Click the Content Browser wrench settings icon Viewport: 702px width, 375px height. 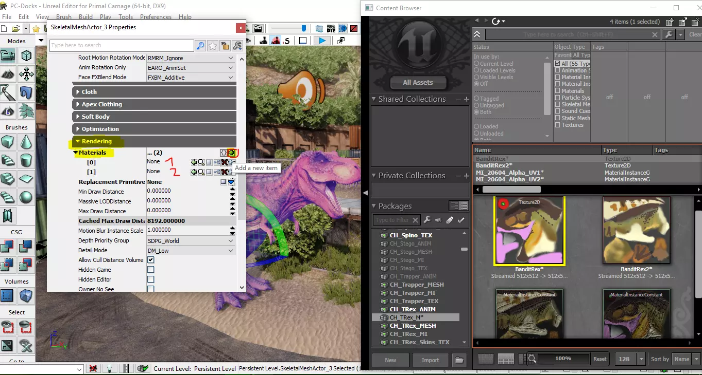[x=669, y=34]
